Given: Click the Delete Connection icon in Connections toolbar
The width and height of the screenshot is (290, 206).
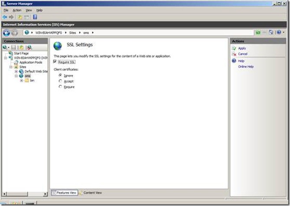Looking at the screenshot, I should pyautogui.click(x=29, y=48).
